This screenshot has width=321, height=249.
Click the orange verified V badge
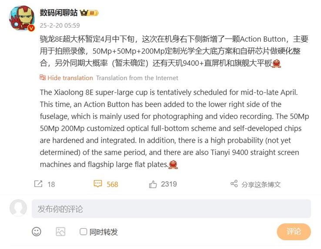click(31, 28)
